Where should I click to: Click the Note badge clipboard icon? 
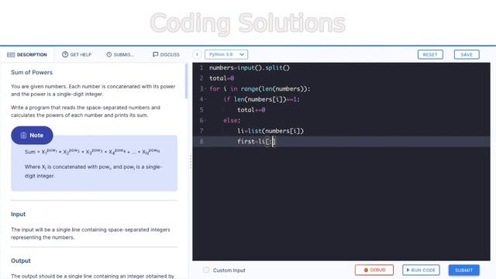coord(23,135)
